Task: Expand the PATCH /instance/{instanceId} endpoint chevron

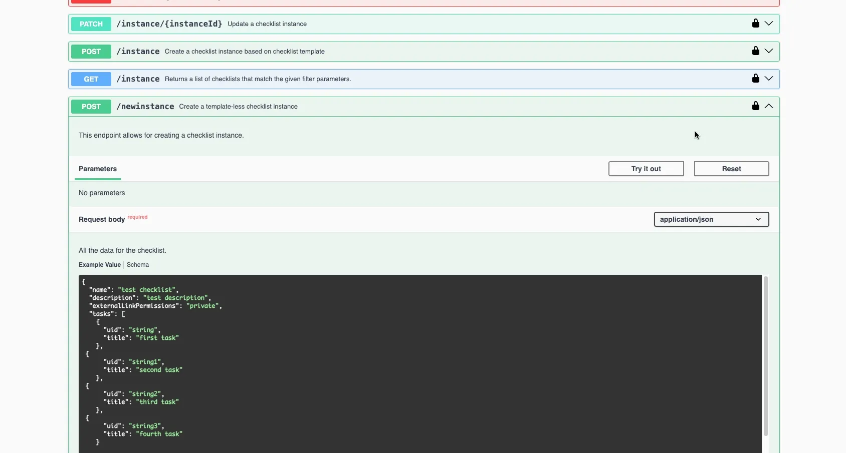Action: [x=768, y=24]
